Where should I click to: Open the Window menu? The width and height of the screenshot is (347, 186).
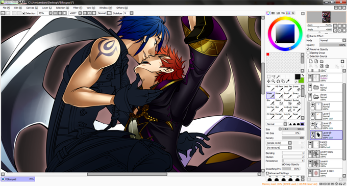pyautogui.click(x=106, y=8)
